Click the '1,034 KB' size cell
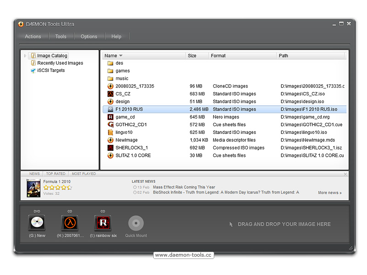The height and width of the screenshot is (275, 367). (x=199, y=140)
